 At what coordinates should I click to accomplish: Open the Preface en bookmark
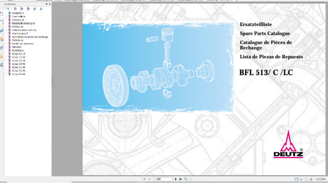pos(17,27)
